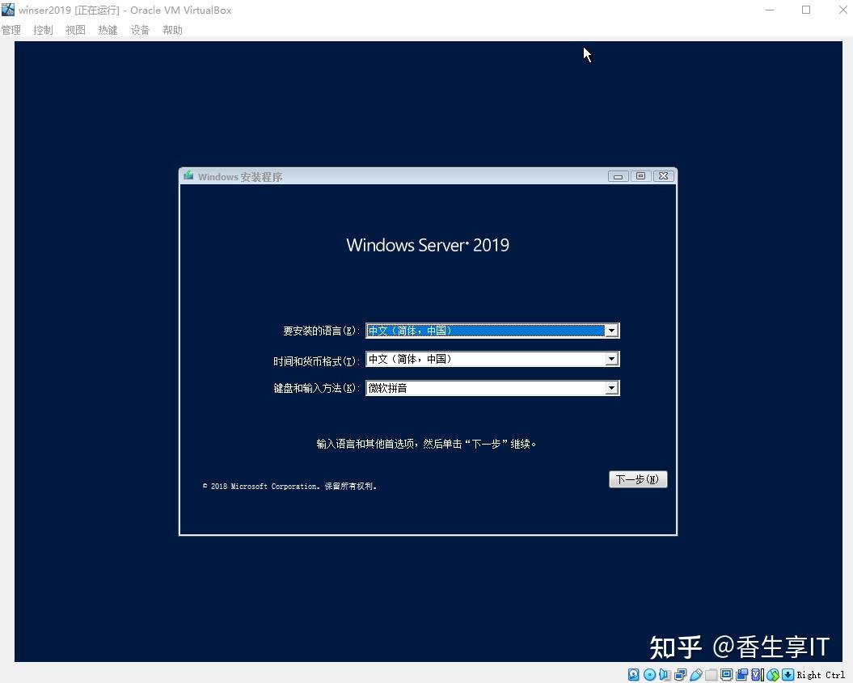Open the 时间和货币格式 dropdown
The width and height of the screenshot is (853, 683).
point(612,359)
